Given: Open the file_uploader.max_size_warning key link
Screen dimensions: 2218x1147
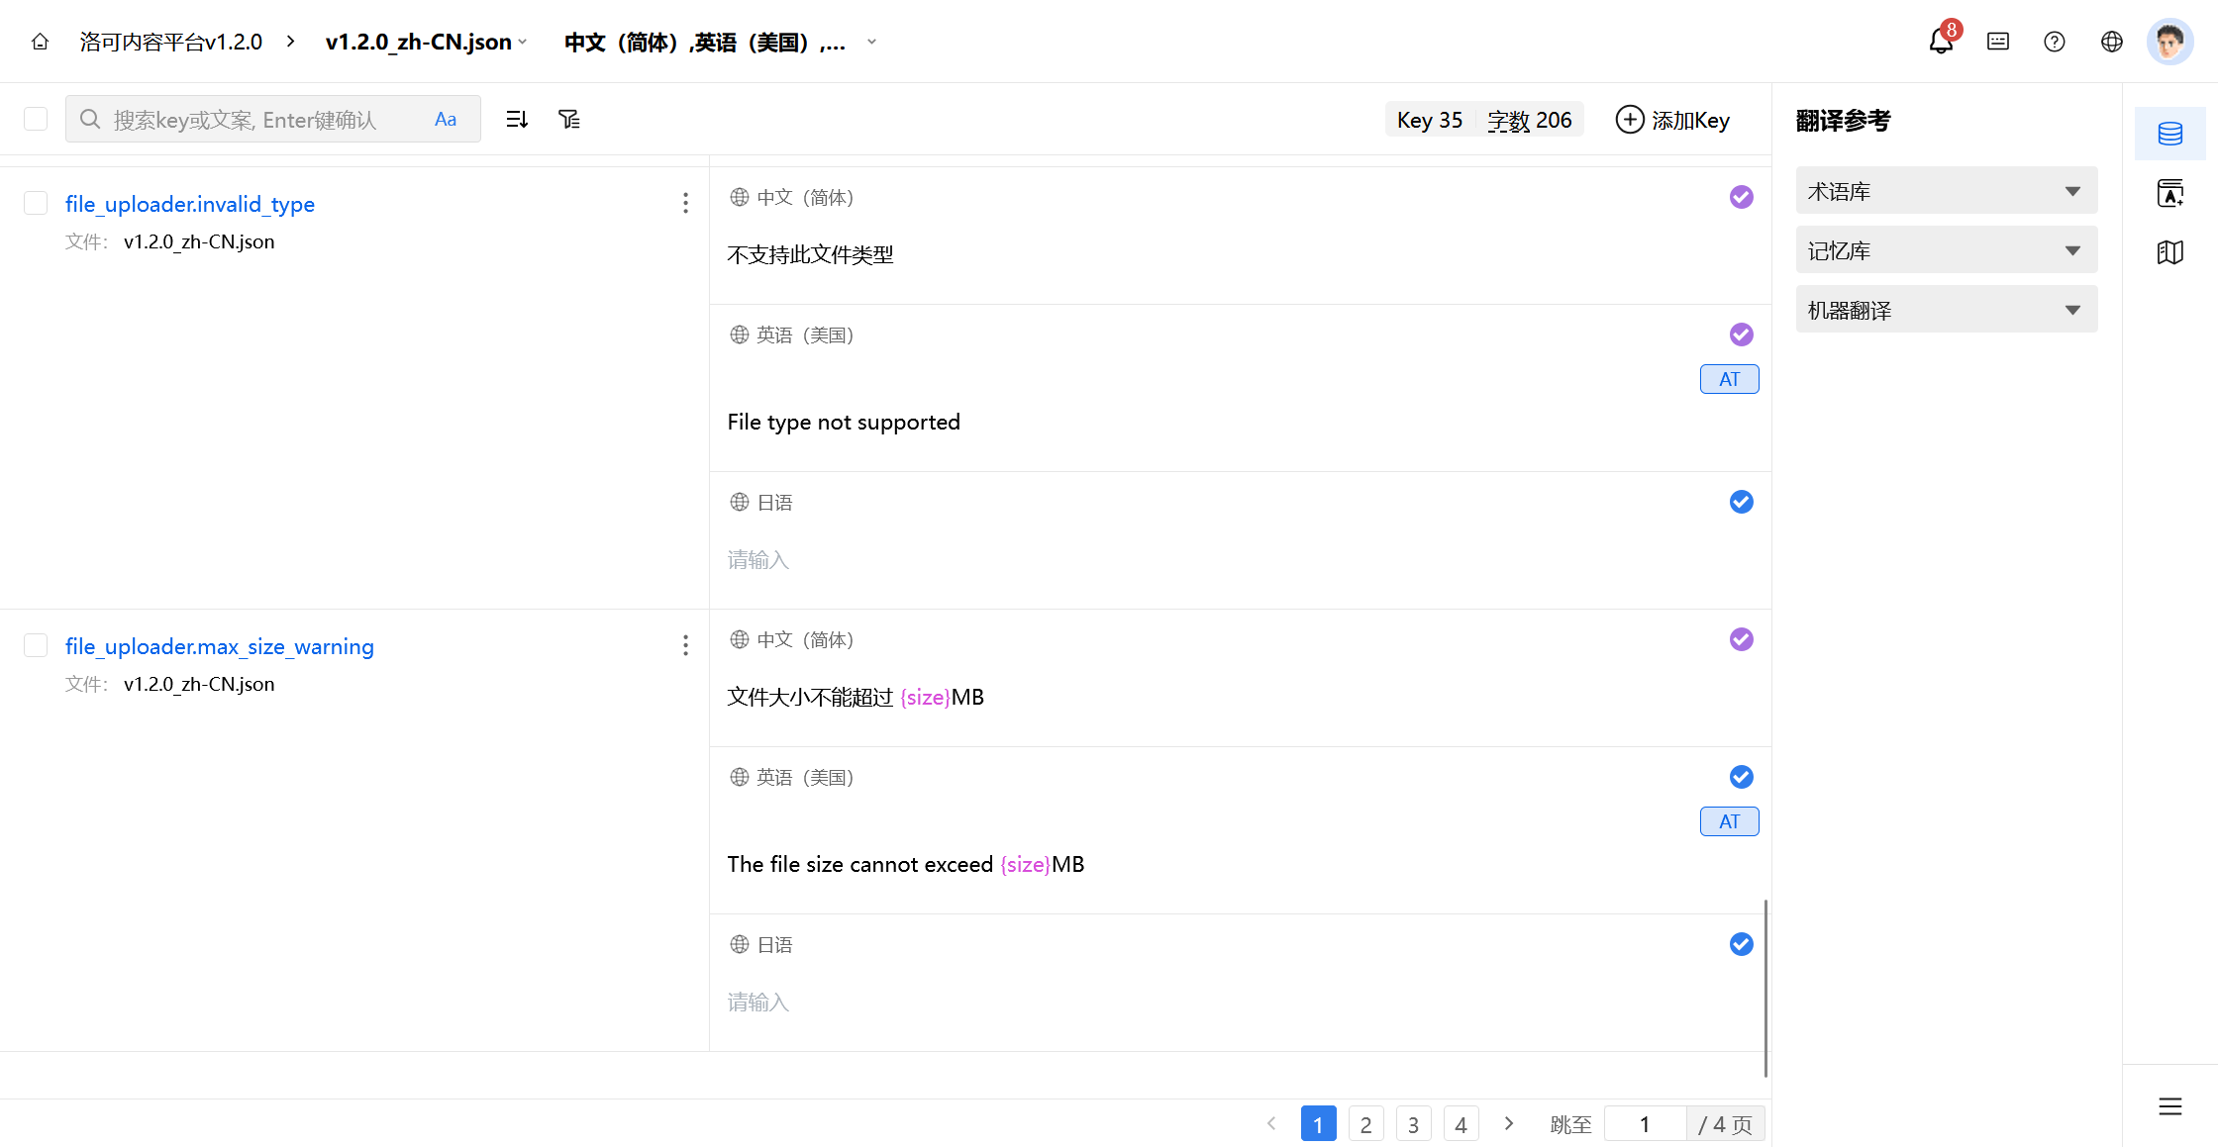Looking at the screenshot, I should tap(220, 646).
